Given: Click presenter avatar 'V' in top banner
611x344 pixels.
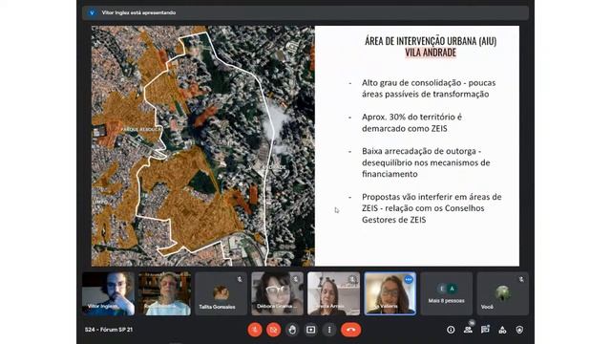Looking at the screenshot, I should click(92, 12).
